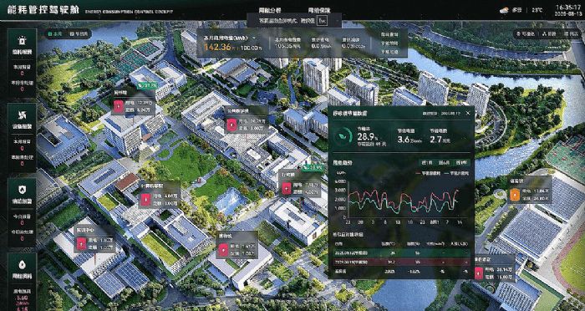Screen dimensions: 585x311
Task: Click the equipment alarm fan icon
Action: point(22,115)
